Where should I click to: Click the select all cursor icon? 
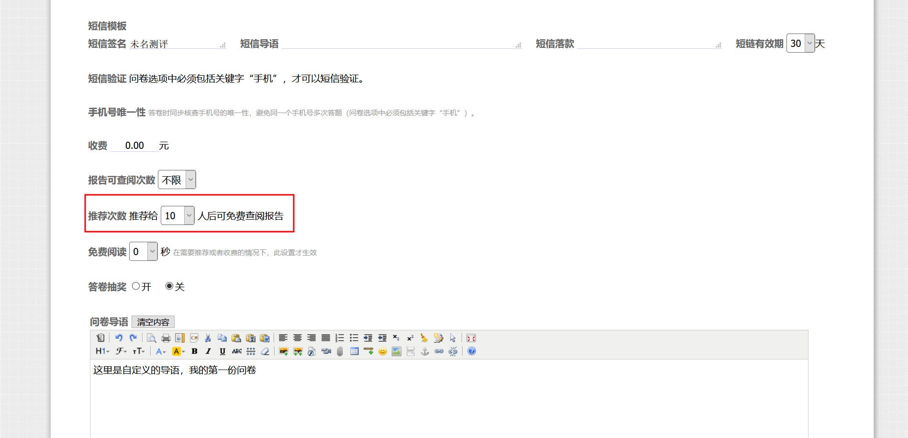[x=453, y=338]
